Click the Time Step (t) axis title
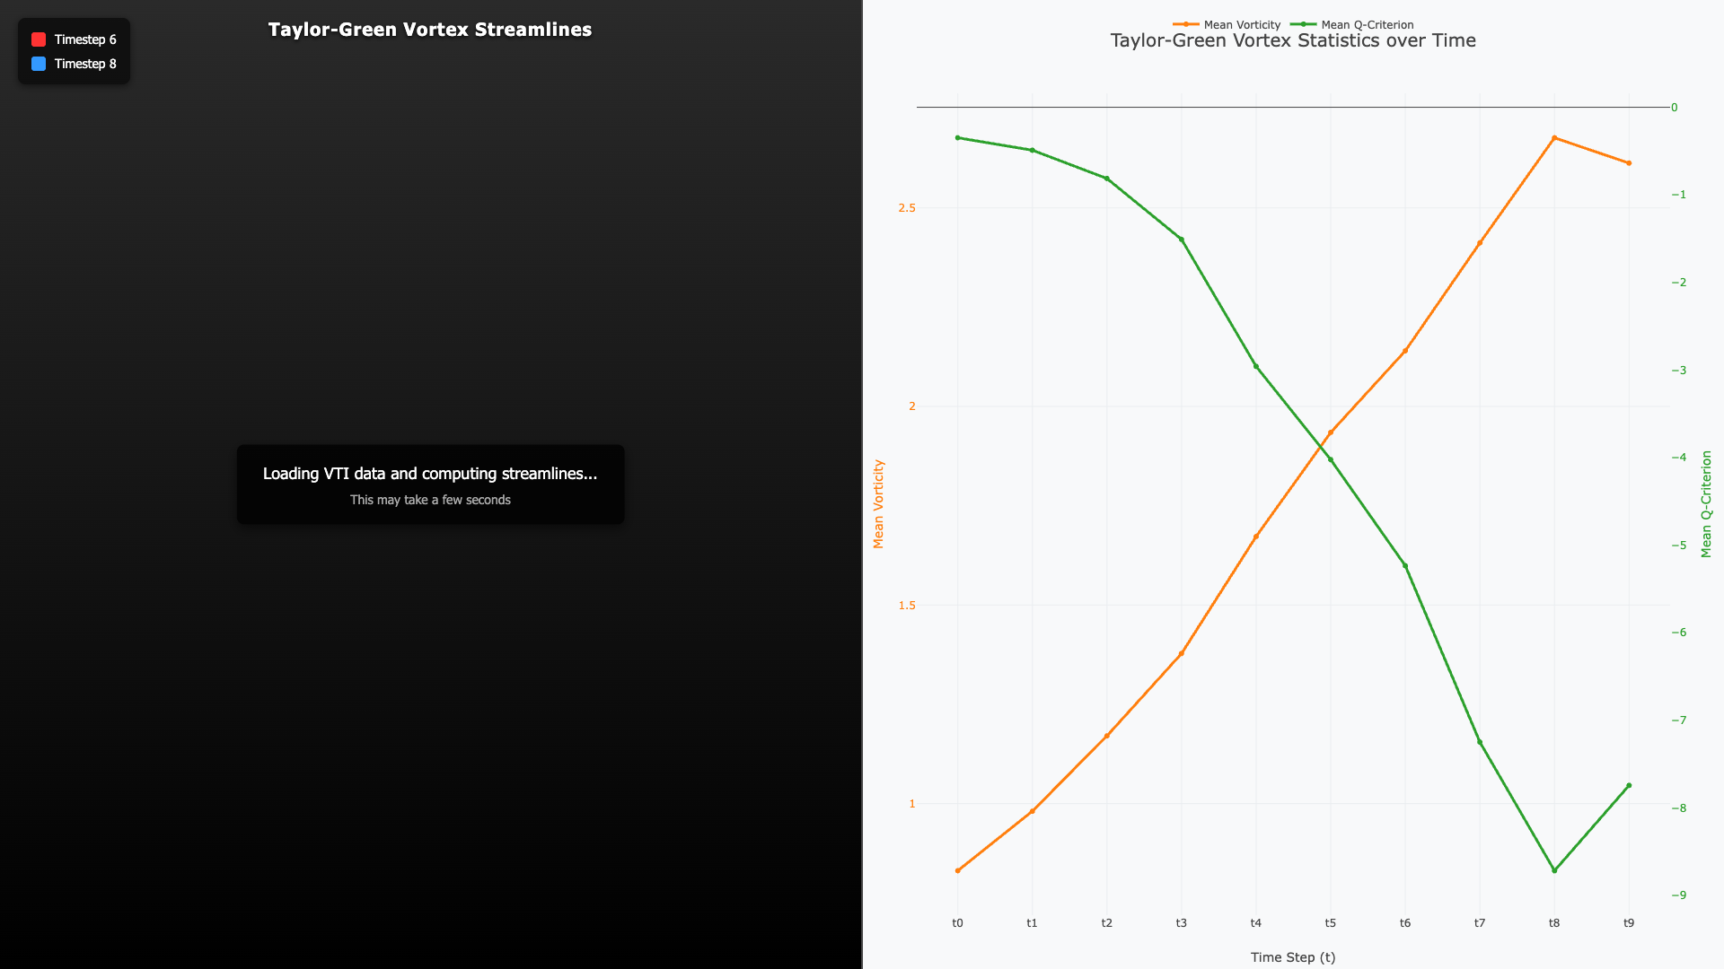1724x969 pixels. tap(1293, 957)
